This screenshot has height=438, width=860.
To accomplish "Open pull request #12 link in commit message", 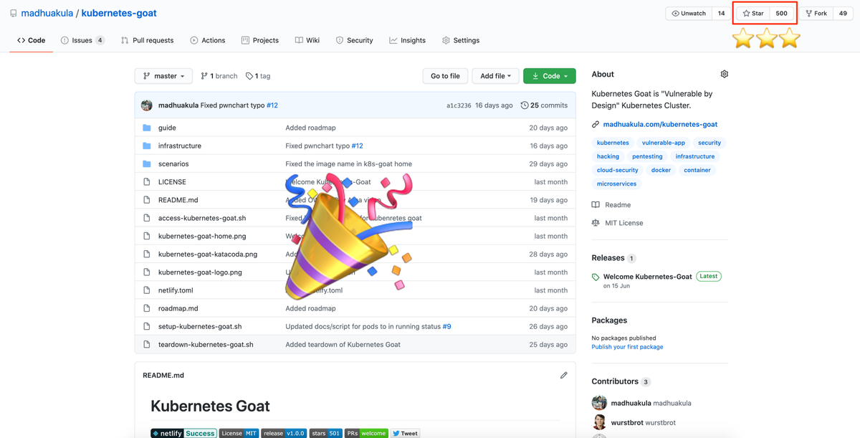I will click(x=272, y=105).
